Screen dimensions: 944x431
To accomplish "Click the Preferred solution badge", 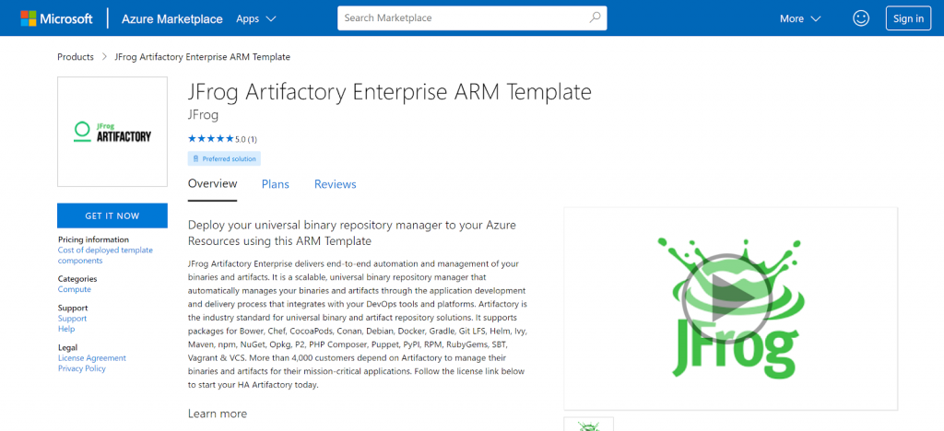I will tap(224, 158).
